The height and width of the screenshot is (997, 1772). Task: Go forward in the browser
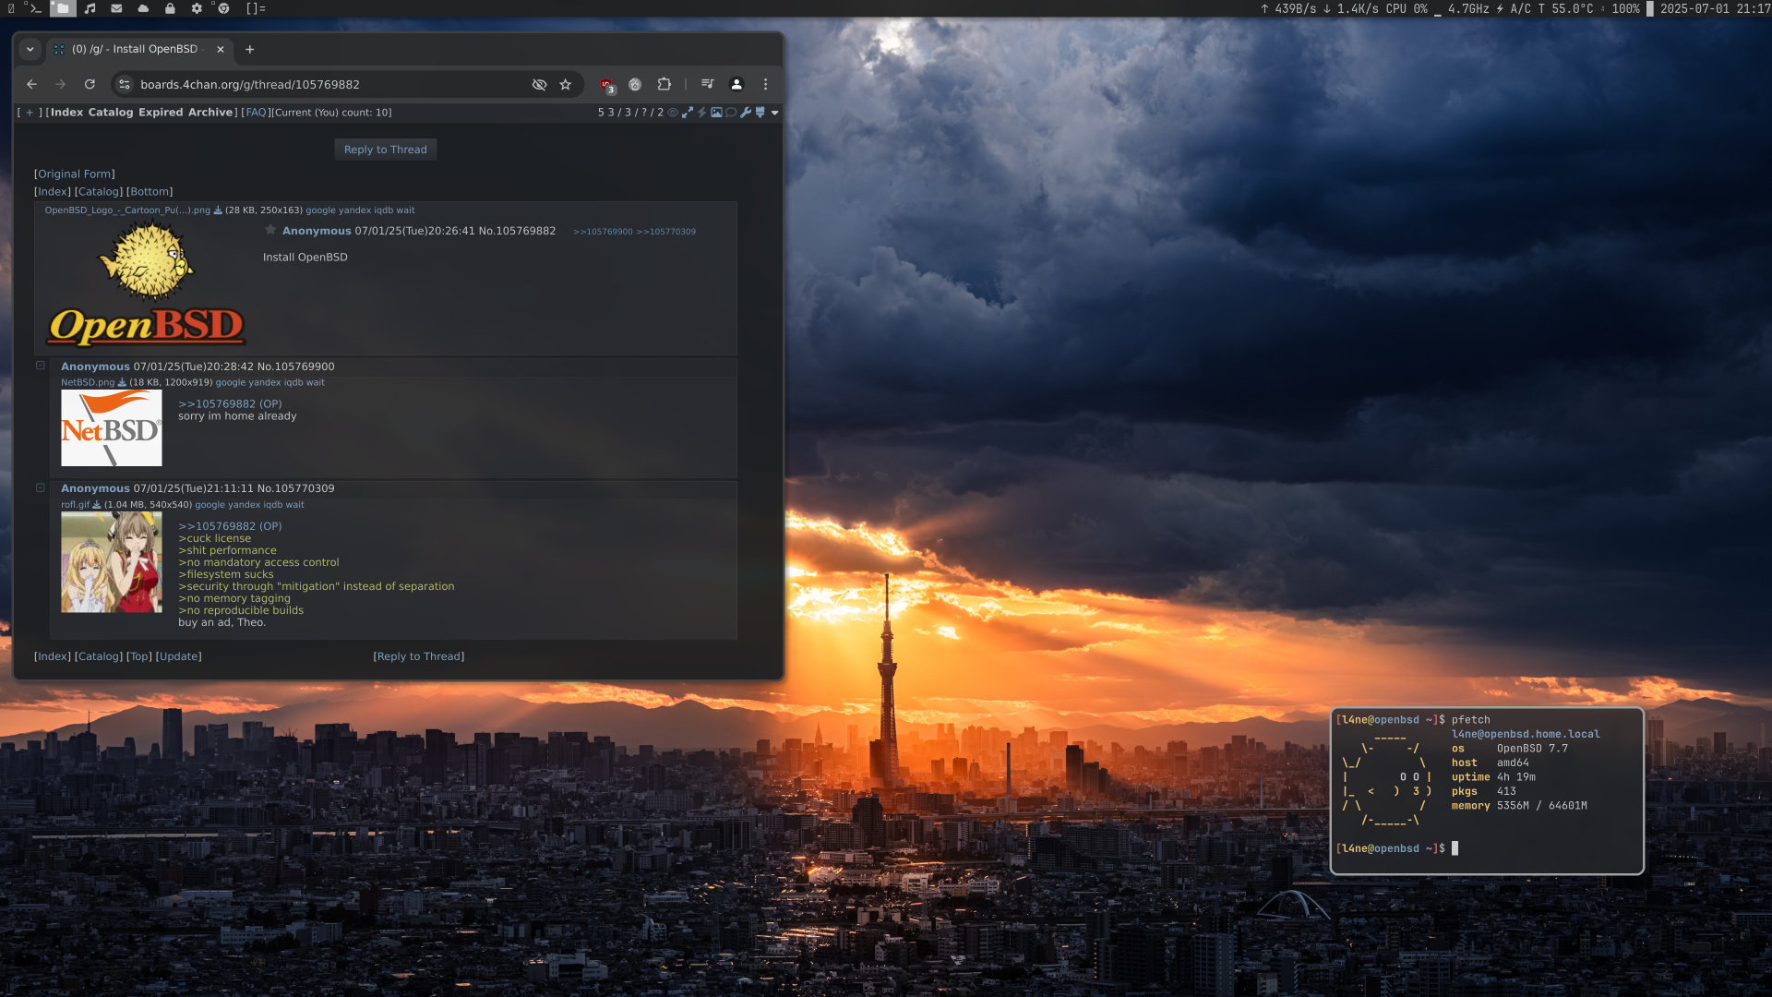coord(61,84)
